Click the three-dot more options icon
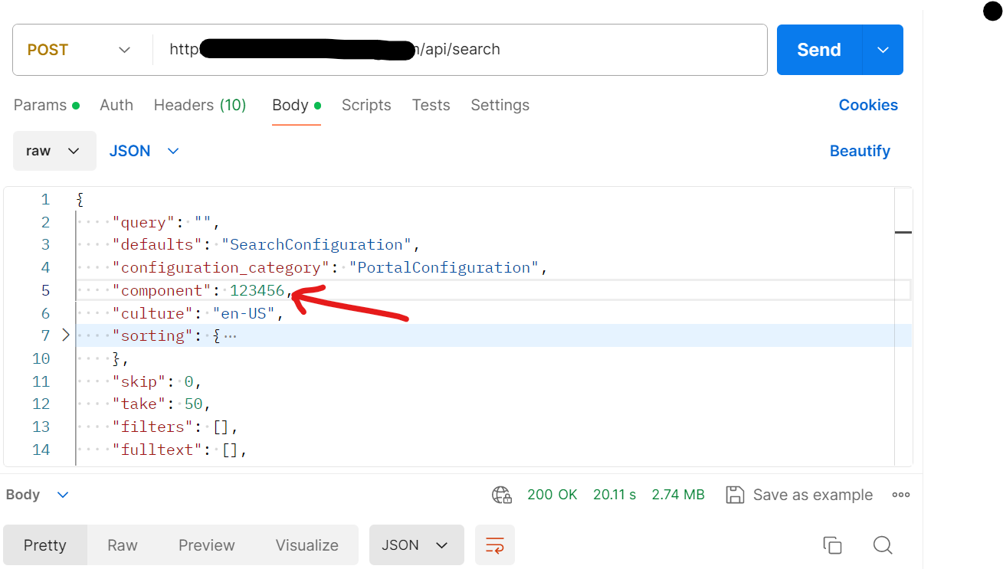Viewport: 1003px width, 569px height. (901, 495)
